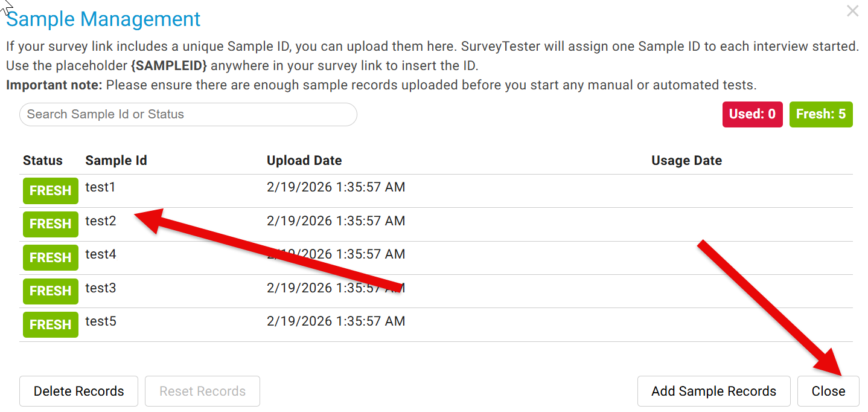Focus the Search Sample Id field
This screenshot has width=868, height=412.
188,114
